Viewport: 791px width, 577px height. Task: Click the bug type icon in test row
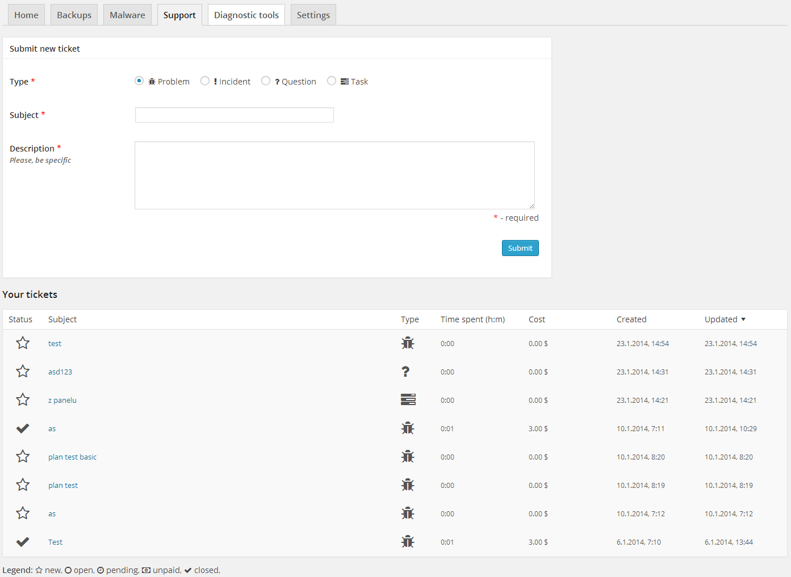coord(408,343)
